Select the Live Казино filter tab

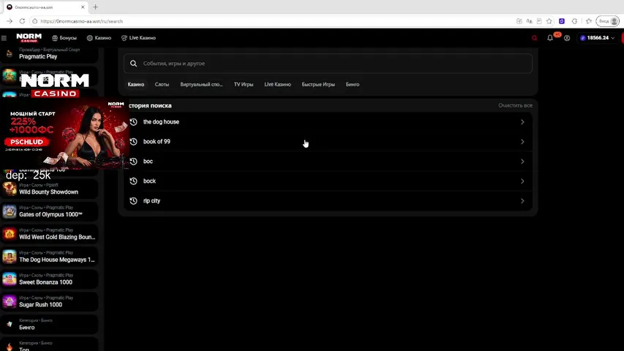tap(278, 84)
